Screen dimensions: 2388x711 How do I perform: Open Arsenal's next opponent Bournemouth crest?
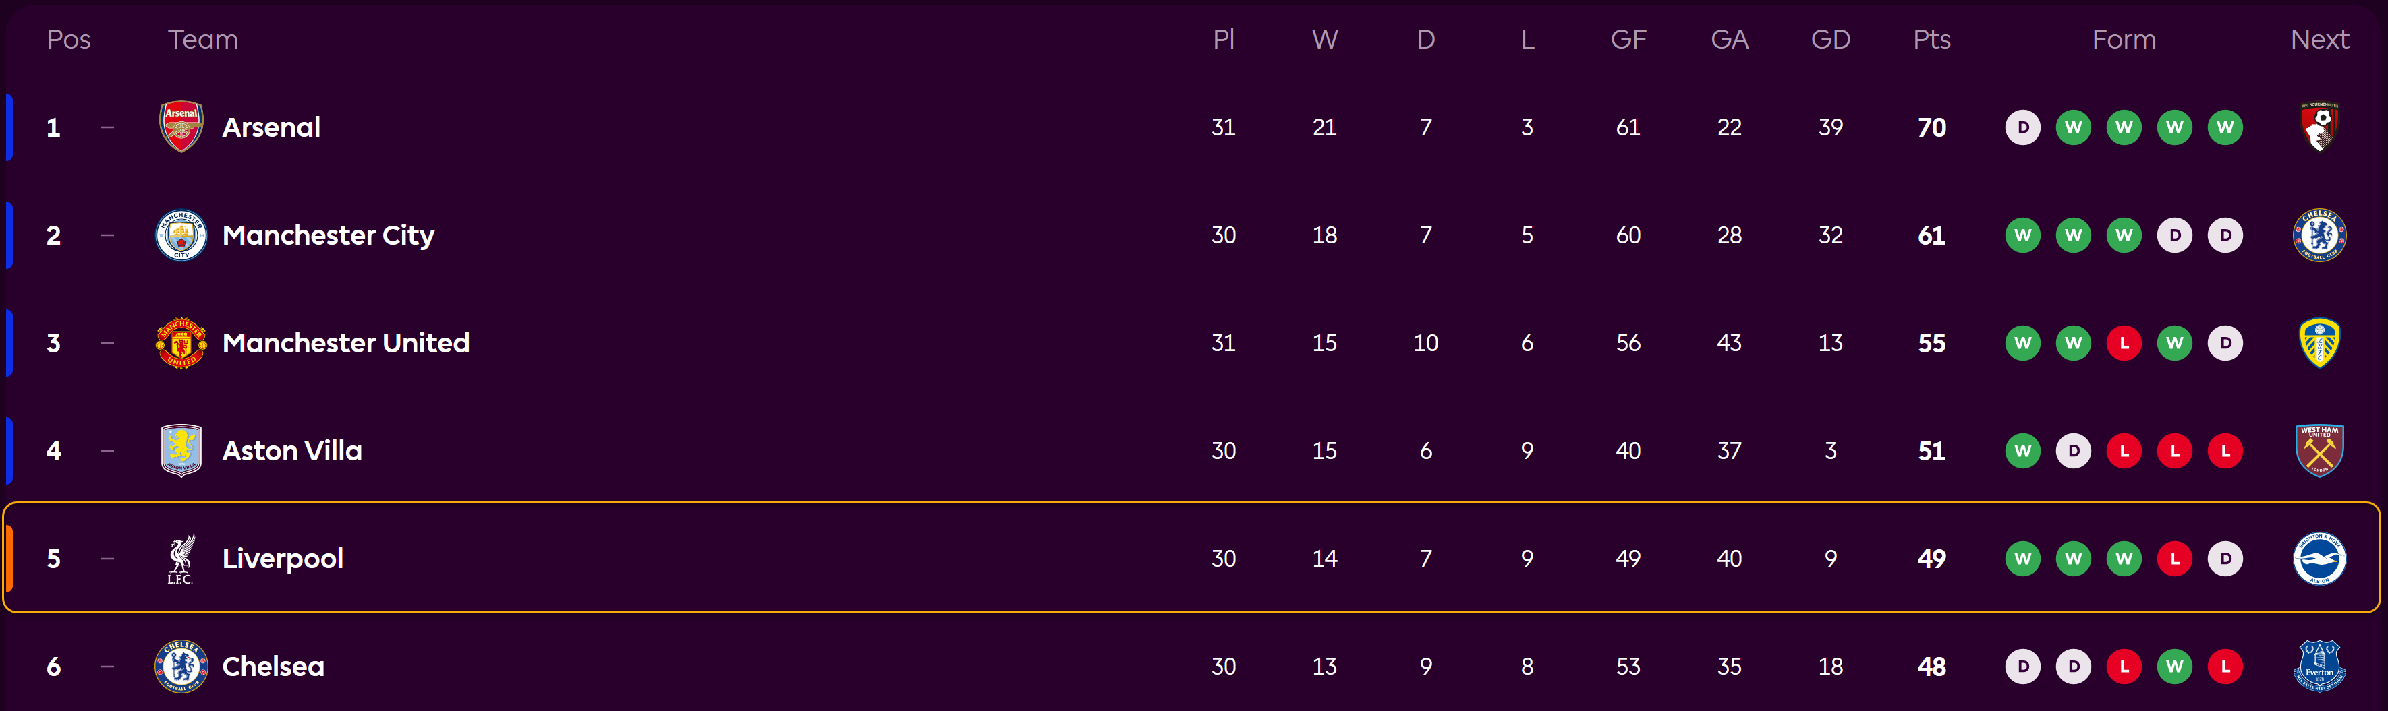(x=2319, y=127)
